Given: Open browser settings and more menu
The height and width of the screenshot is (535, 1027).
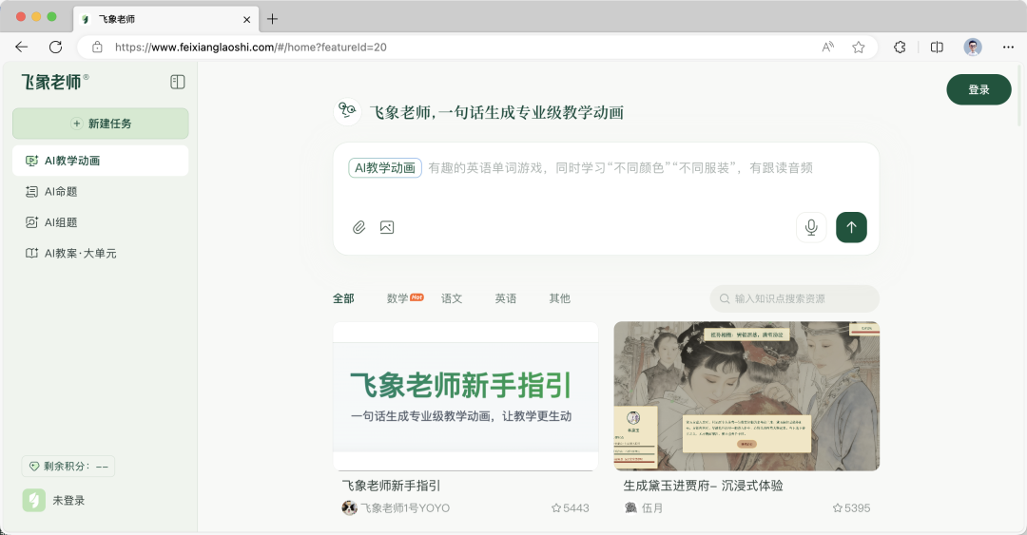Looking at the screenshot, I should point(1008,48).
